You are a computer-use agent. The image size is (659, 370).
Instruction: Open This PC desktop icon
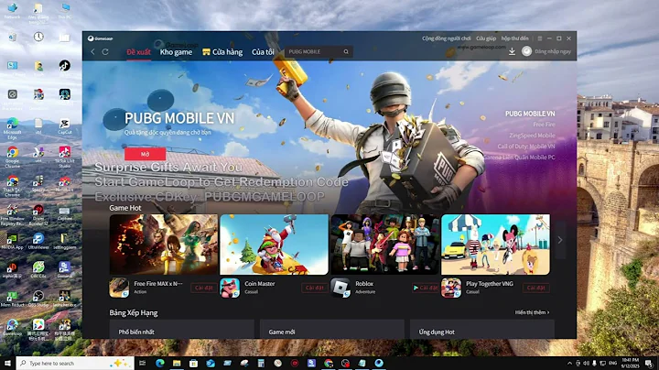pyautogui.click(x=65, y=11)
